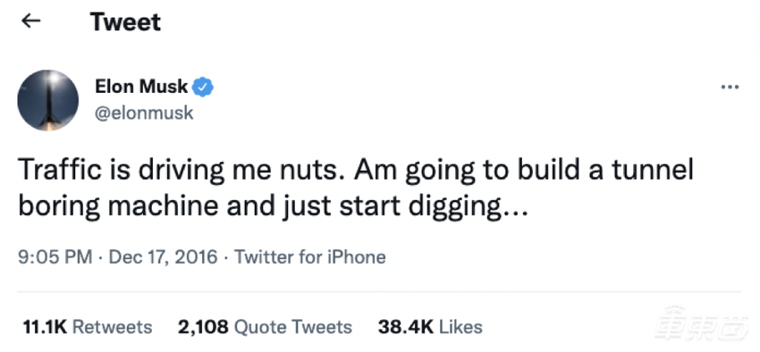Click the phrase Traffic is driving me nuts
The image size is (760, 352).
click(x=182, y=171)
